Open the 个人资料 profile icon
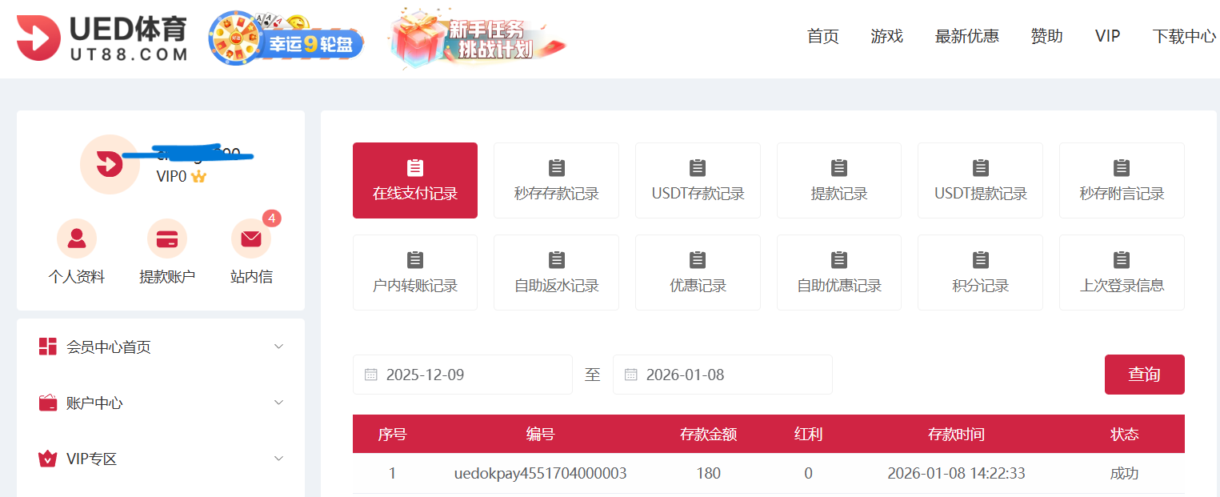Viewport: 1220px width, 497px height. [x=77, y=238]
